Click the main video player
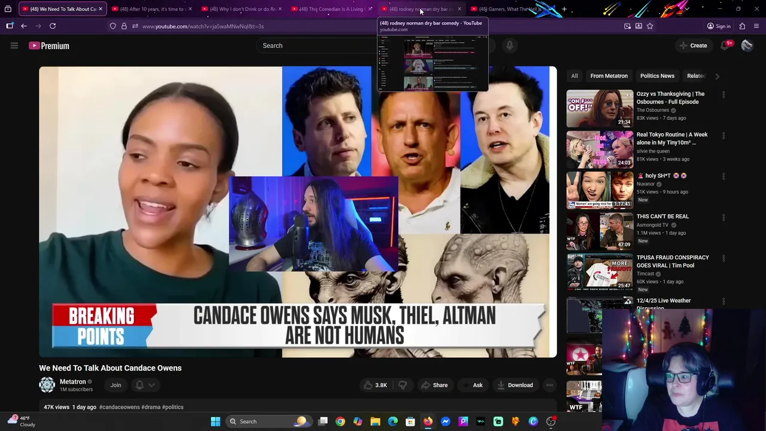This screenshot has width=766, height=431. (298, 212)
